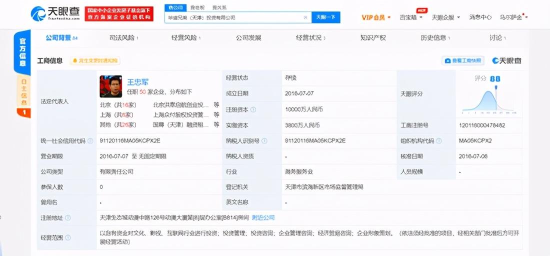This screenshot has height=256, width=550.
Task: Click the red promotional banner beside the logo
Action: point(119,13)
